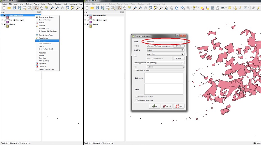Toggle Update Drawing Order in context menu
The height and width of the screenshot is (145, 261).
pyautogui.click(x=46, y=69)
